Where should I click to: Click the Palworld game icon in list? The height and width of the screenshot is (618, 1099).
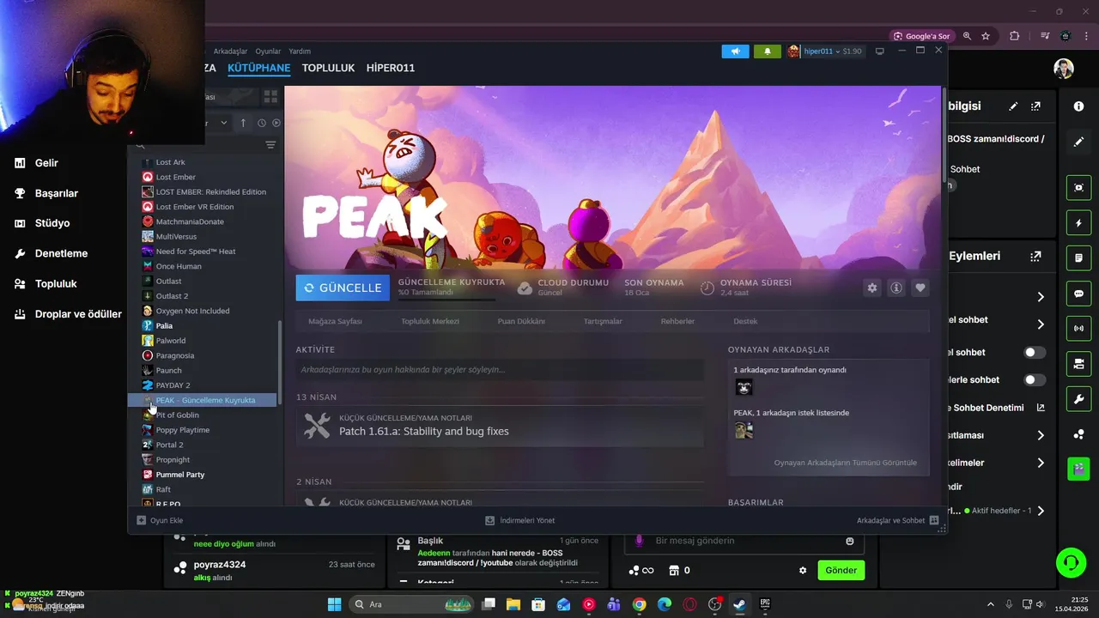[148, 341]
